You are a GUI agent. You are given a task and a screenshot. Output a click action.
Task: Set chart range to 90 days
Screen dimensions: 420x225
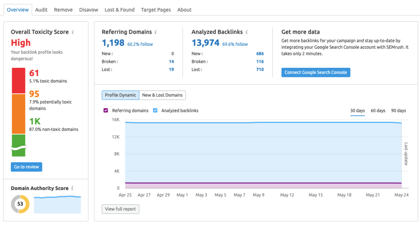pos(398,111)
